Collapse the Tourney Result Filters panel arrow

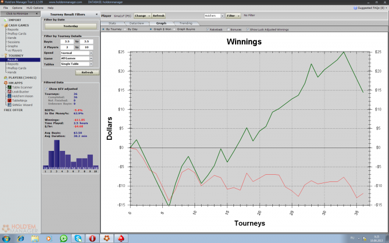97,14
